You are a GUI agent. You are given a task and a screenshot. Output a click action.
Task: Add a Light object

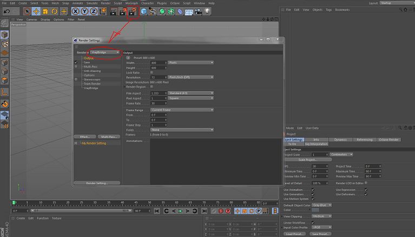(x=207, y=12)
